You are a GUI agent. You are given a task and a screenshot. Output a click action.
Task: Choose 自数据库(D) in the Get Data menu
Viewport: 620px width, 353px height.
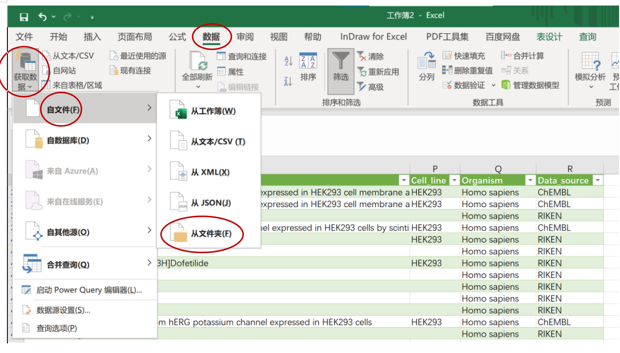pos(85,140)
